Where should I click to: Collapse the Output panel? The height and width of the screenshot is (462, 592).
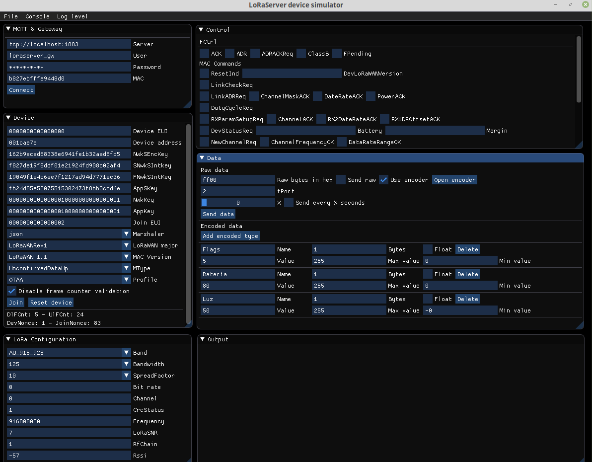(x=202, y=339)
